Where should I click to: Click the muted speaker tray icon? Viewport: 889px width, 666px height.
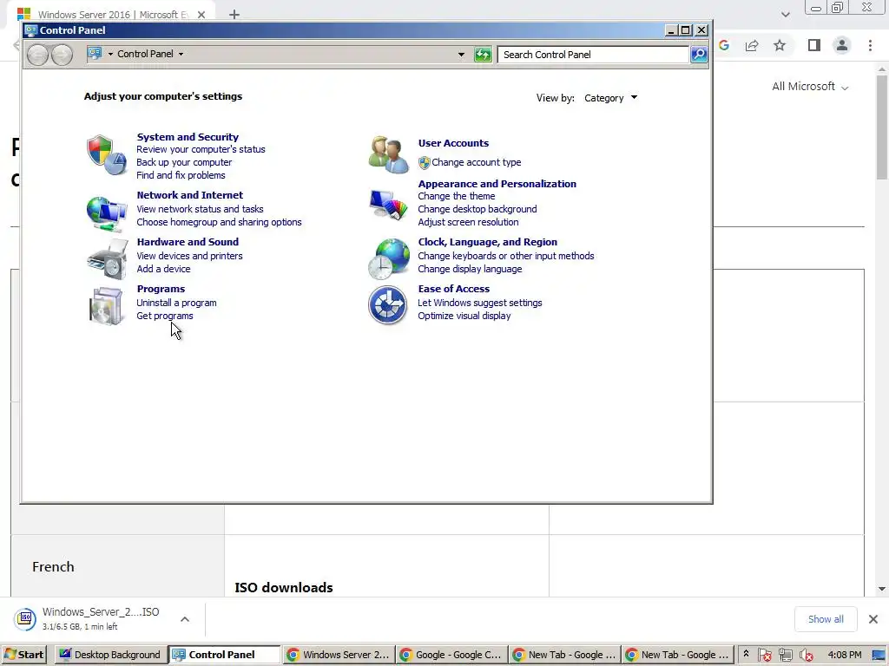pyautogui.click(x=806, y=655)
